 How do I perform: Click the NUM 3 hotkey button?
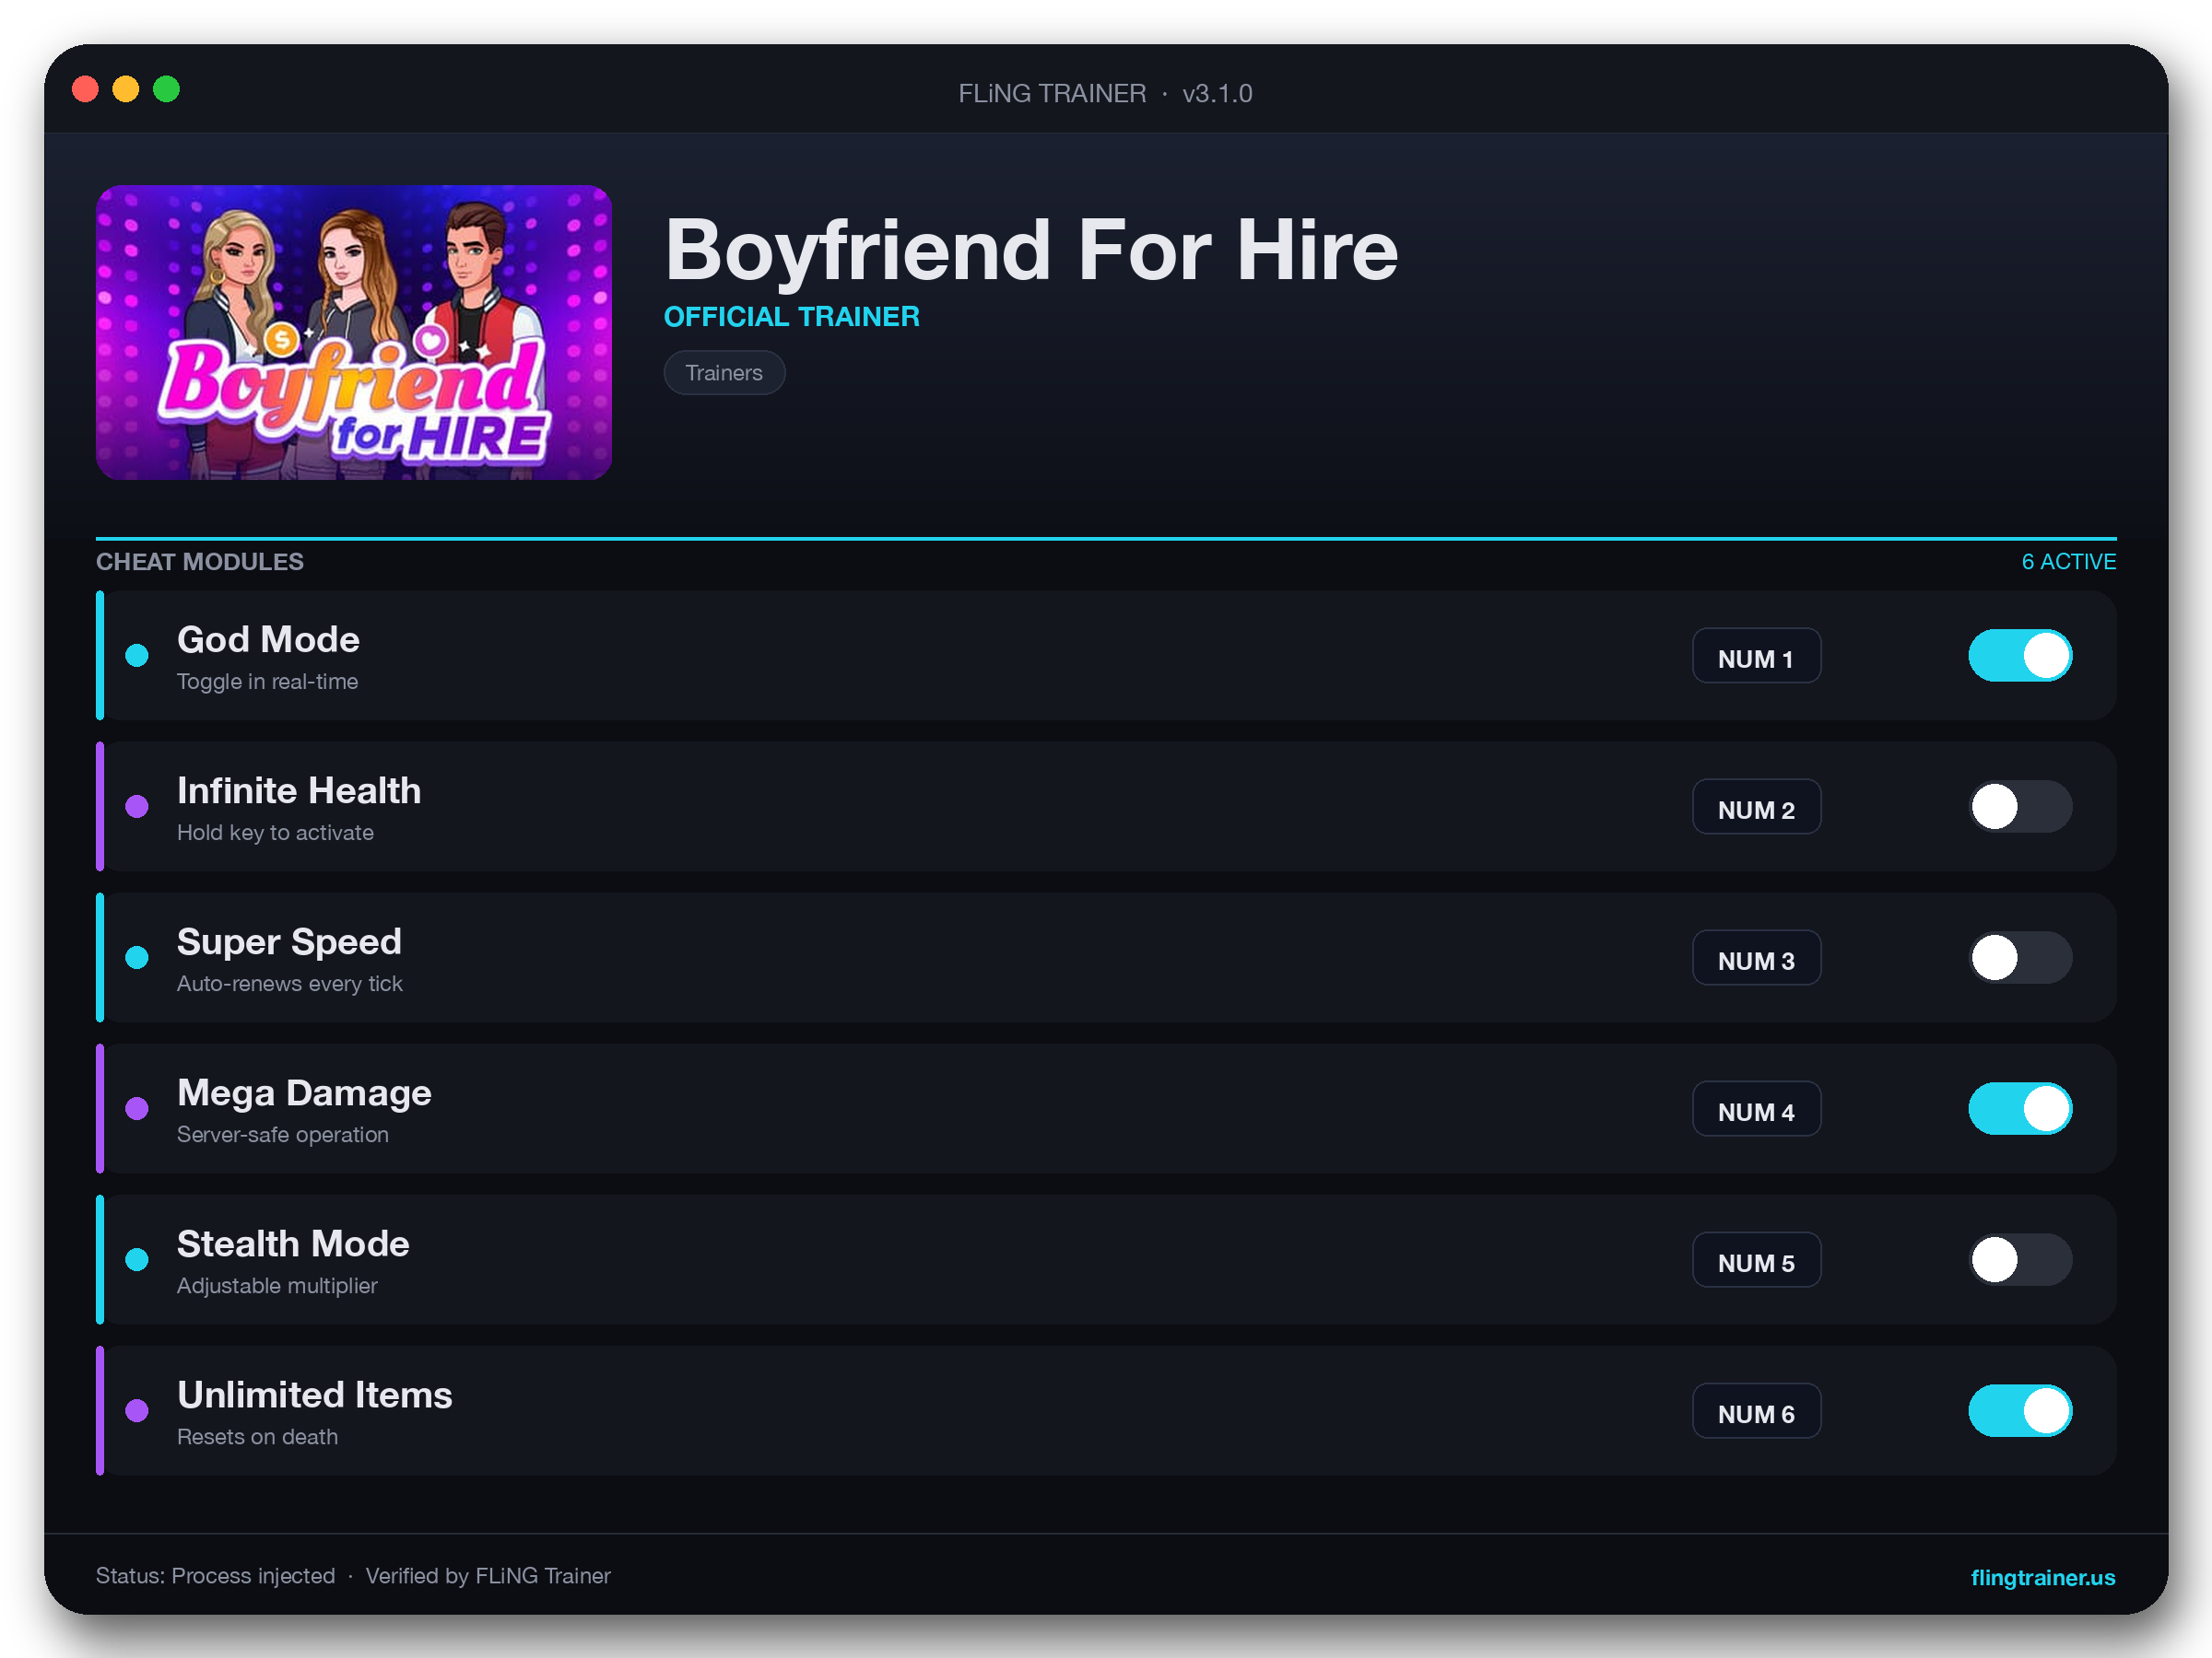coord(1756,957)
